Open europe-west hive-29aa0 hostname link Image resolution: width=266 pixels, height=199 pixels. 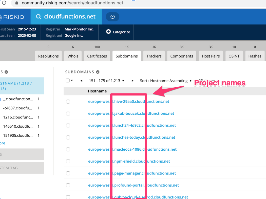click(129, 102)
